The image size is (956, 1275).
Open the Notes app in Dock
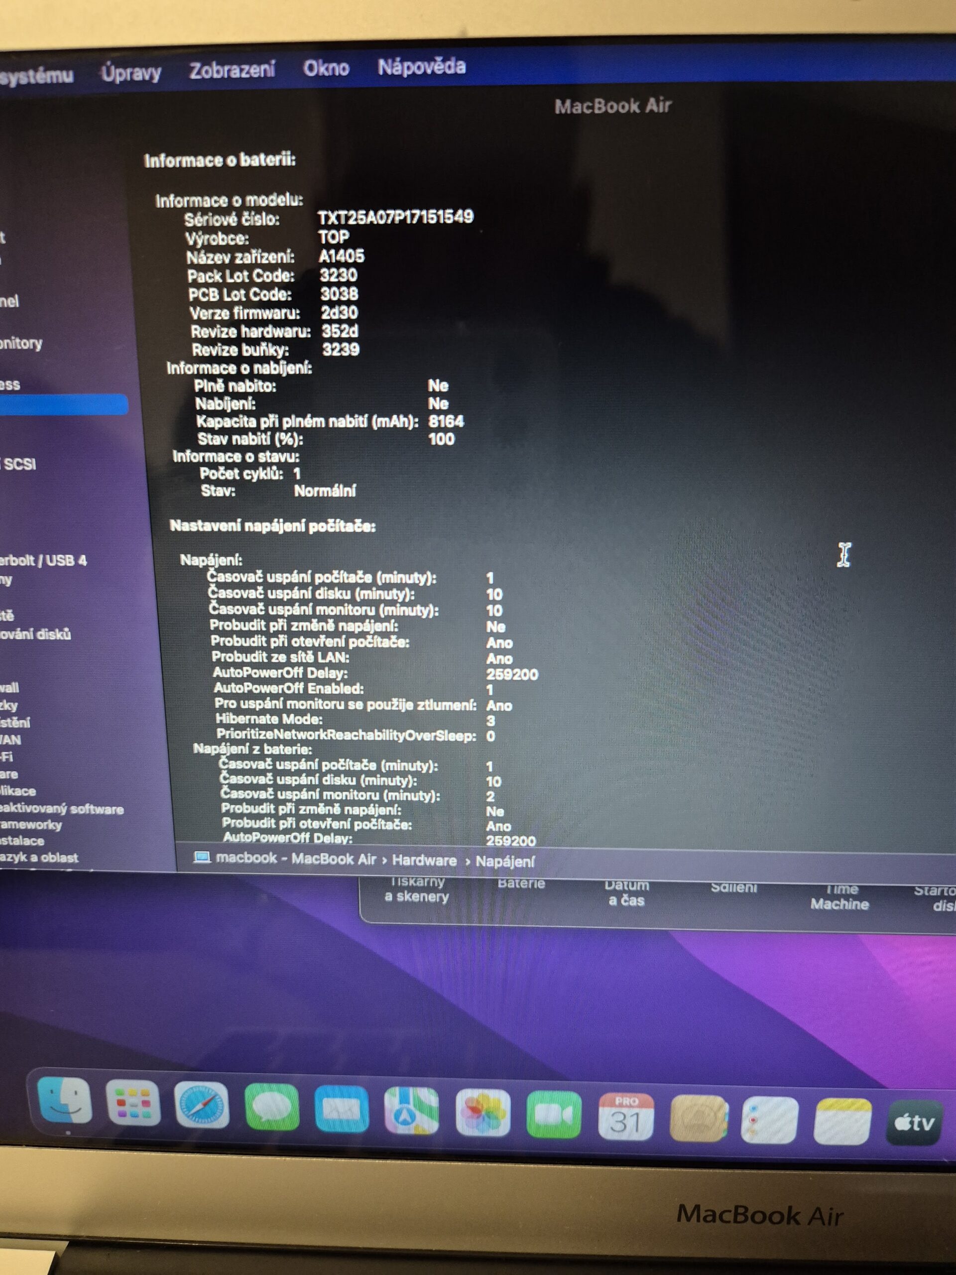842,1122
